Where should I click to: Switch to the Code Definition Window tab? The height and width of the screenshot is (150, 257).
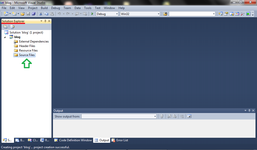pos(73,140)
